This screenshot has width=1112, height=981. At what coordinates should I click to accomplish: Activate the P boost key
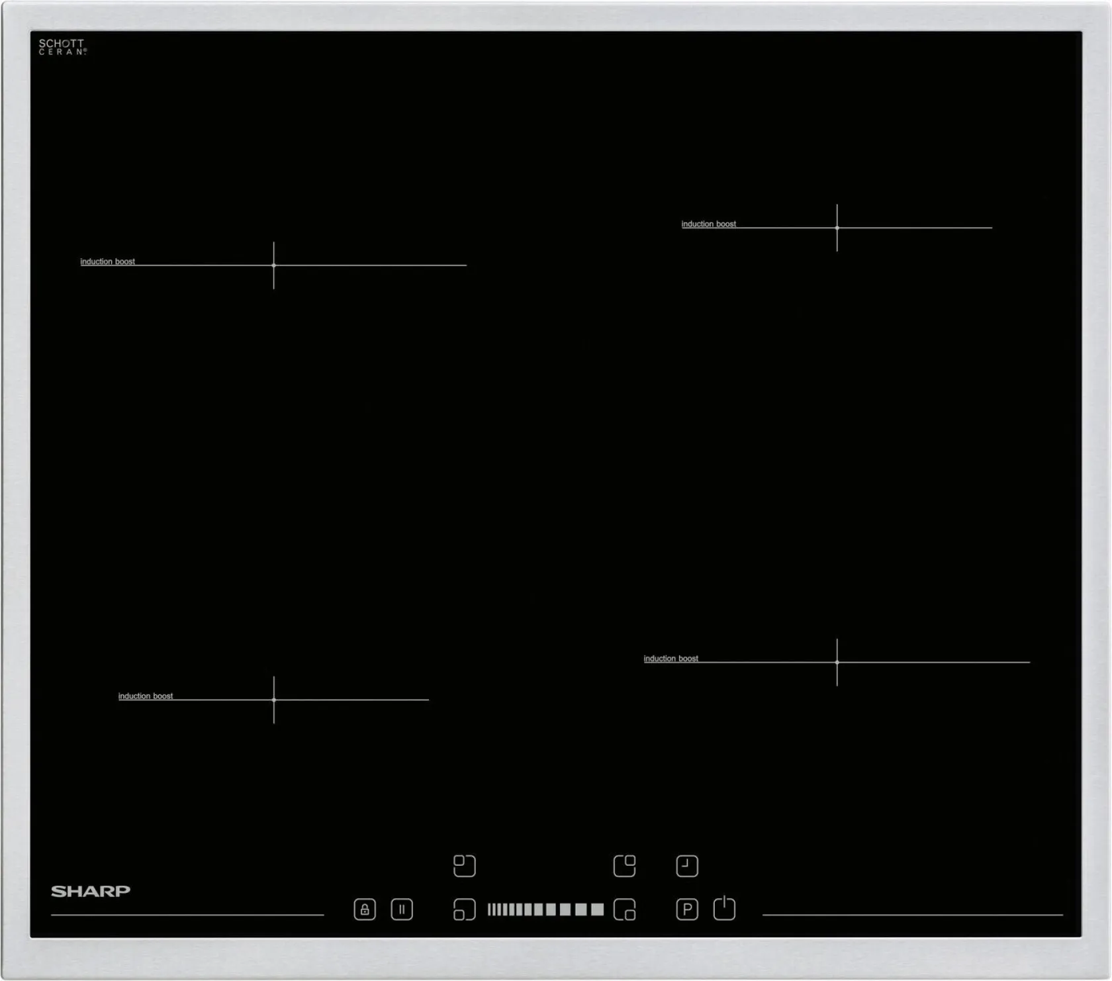(687, 910)
